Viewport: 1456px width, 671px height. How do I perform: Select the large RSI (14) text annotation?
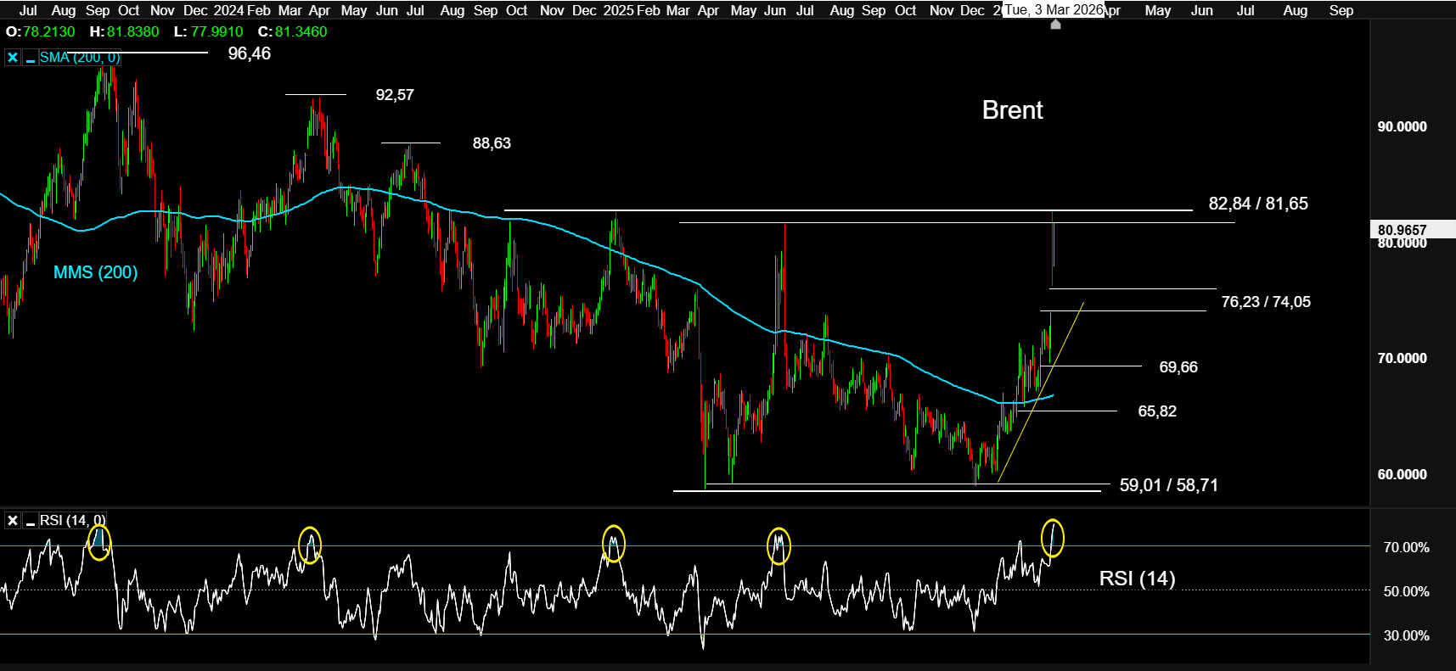coord(1137,579)
